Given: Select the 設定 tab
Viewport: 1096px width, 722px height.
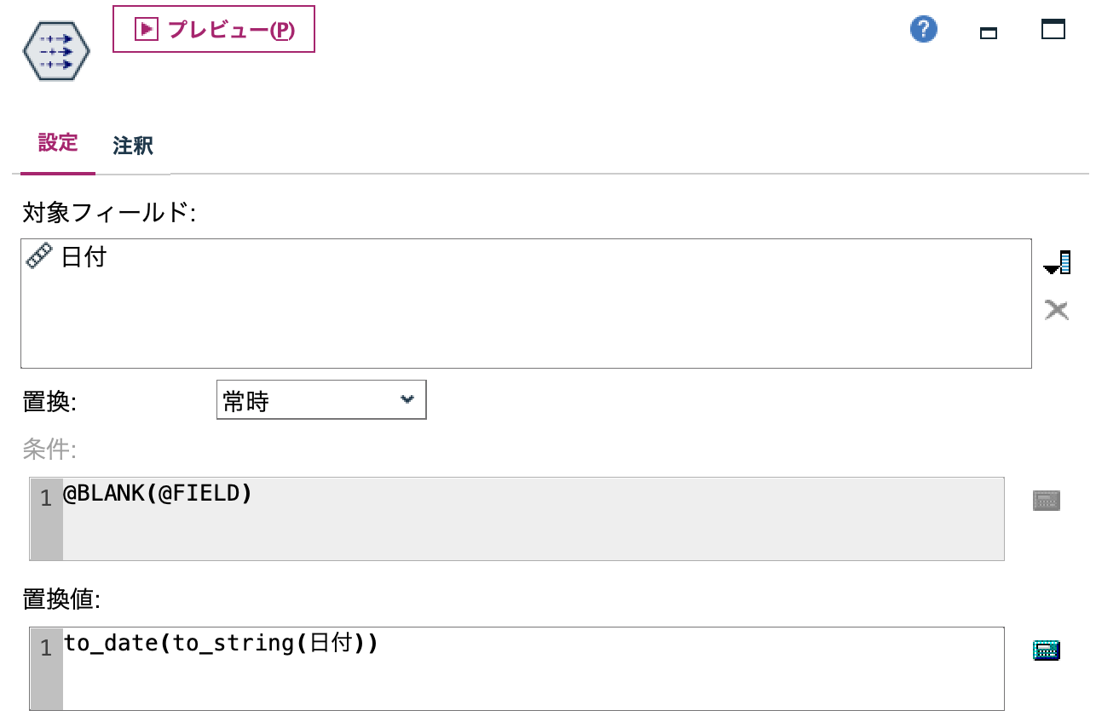Looking at the screenshot, I should coord(56,143).
